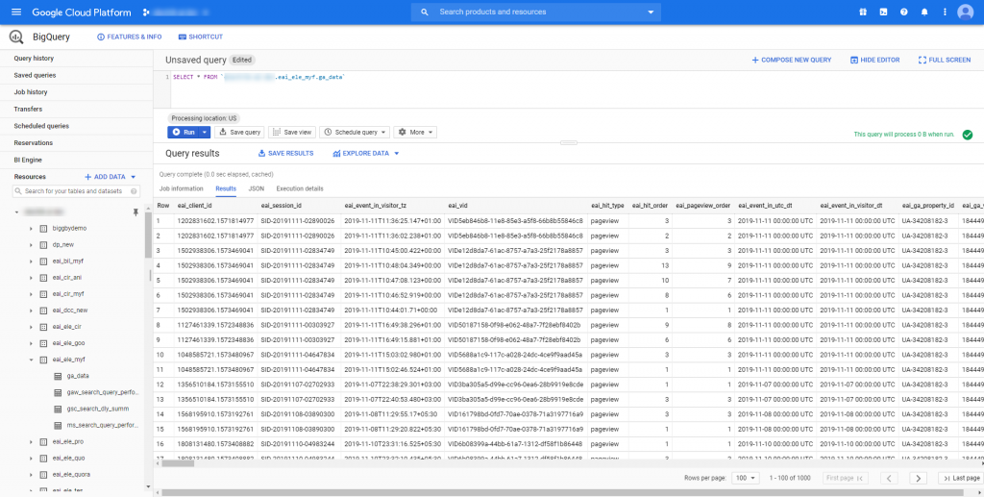This screenshot has width=984, height=497.
Task: Click the ga_data table icon
Action: click(x=59, y=376)
